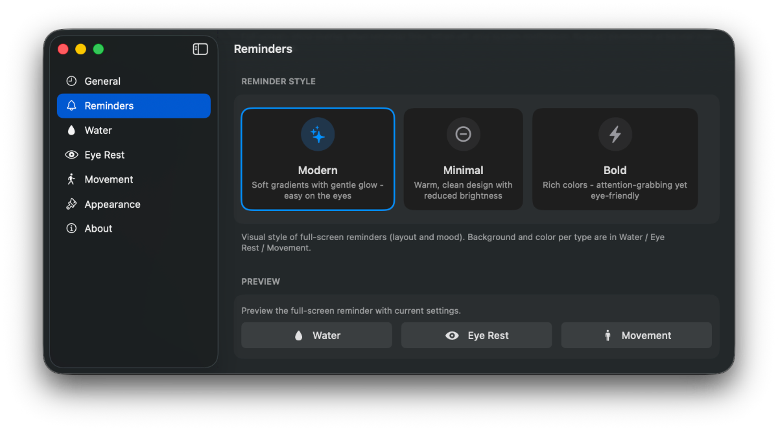Preview the Eye Rest reminder
Viewport: 778px width, 431px height.
tap(476, 335)
